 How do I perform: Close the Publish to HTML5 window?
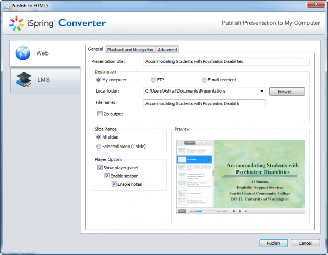pos(316,4)
